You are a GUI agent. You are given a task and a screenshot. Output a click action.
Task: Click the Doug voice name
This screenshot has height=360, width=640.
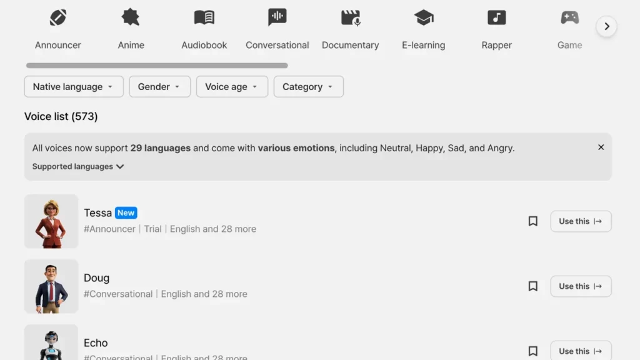click(x=96, y=278)
